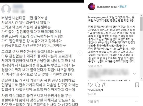Share post using upload arrow icon
The image size is (143, 106).
(x=104, y=85)
